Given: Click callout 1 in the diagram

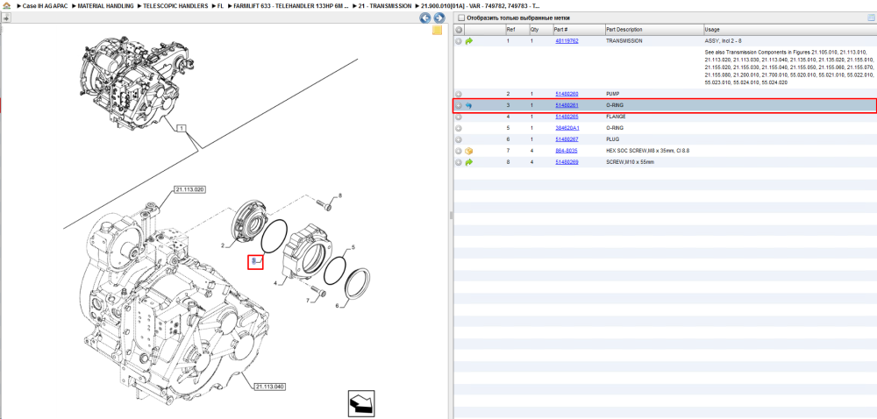Looking at the screenshot, I should pyautogui.click(x=181, y=128).
